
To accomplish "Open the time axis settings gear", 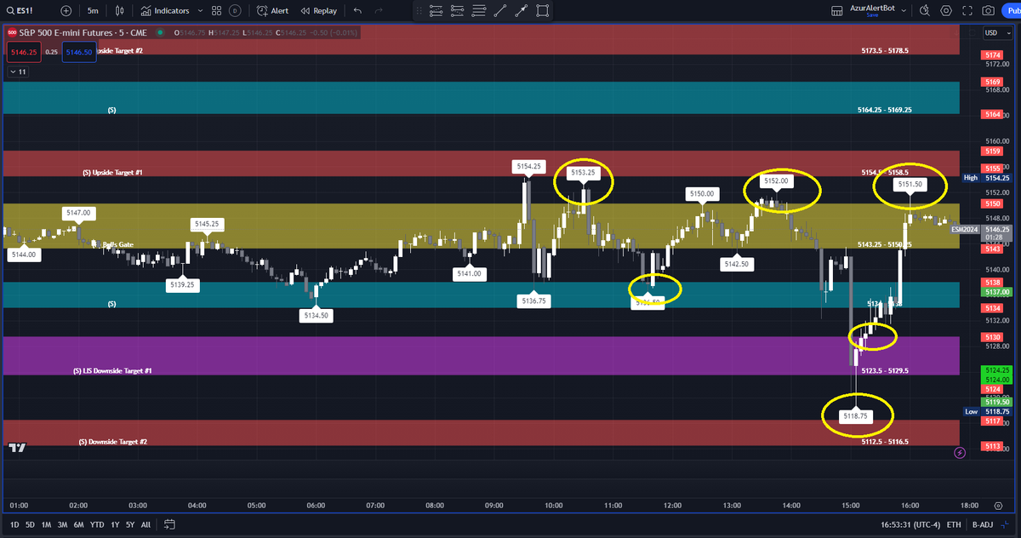I will point(999,504).
